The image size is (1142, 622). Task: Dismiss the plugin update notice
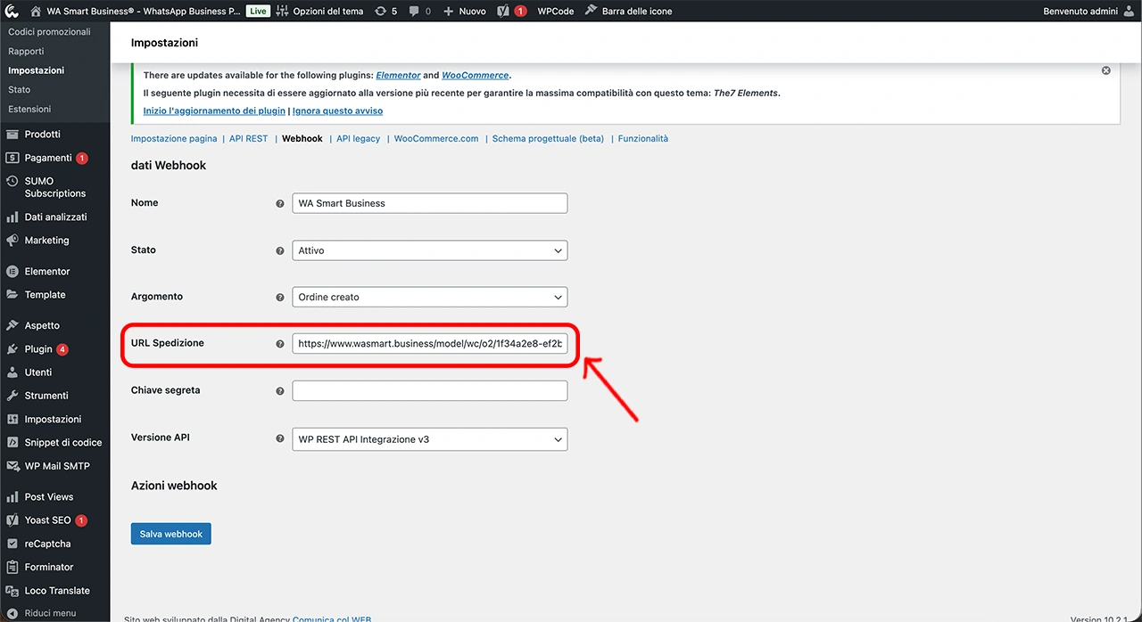coord(1105,70)
